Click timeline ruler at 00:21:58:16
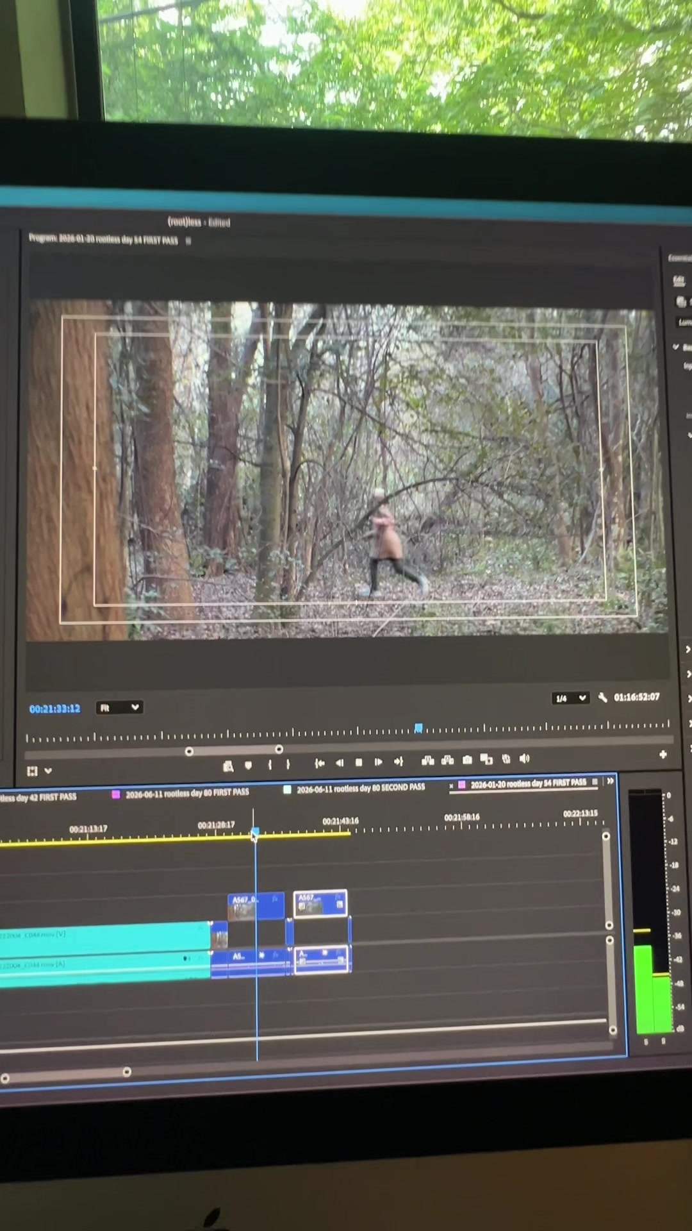 pyautogui.click(x=462, y=817)
